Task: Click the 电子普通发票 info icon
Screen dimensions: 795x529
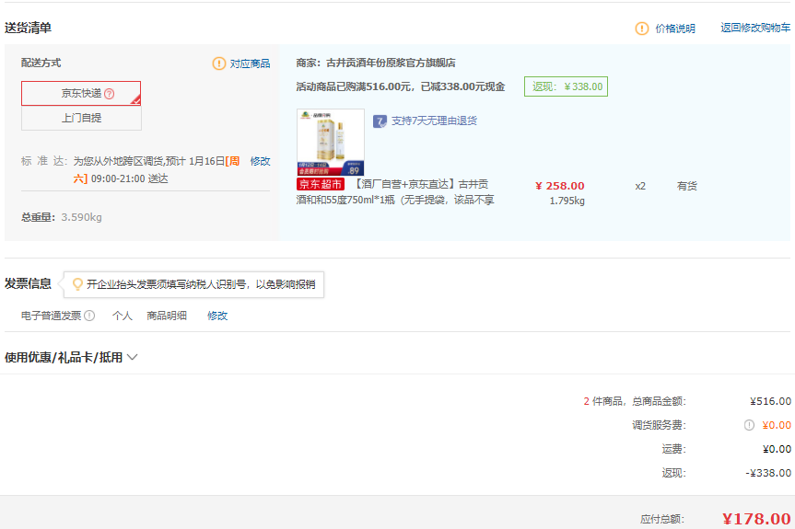Action: (x=89, y=316)
